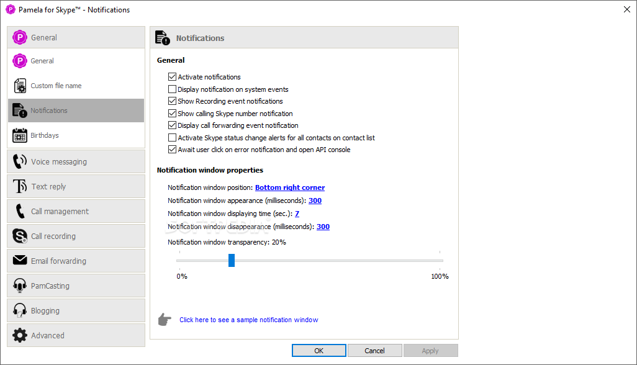Expand the Text reply section
Screen dimensions: 637x365
pyautogui.click(x=76, y=186)
